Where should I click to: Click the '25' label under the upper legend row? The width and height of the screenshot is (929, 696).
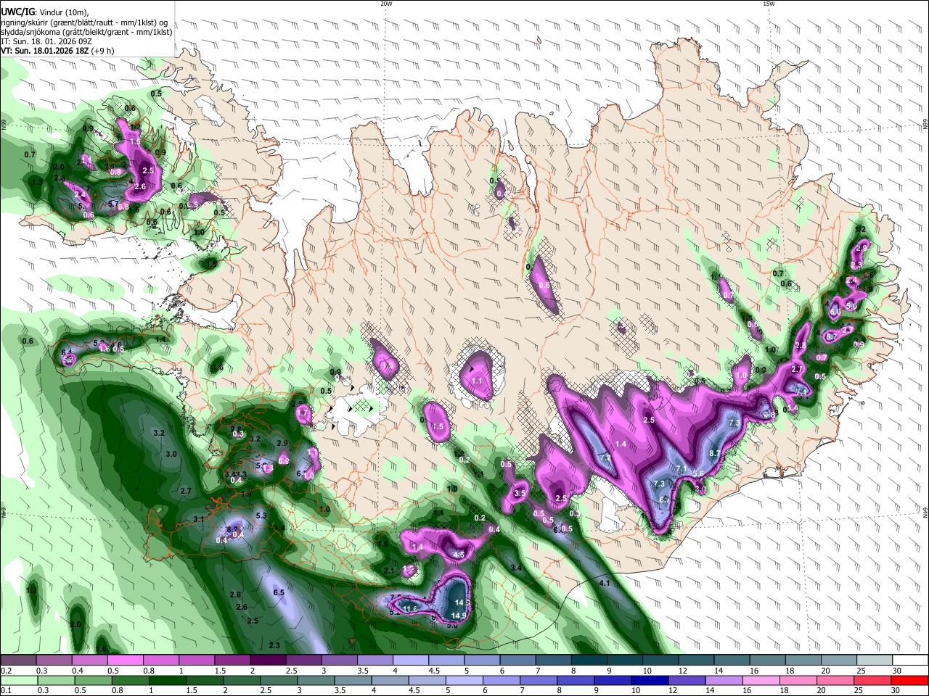[x=861, y=671]
